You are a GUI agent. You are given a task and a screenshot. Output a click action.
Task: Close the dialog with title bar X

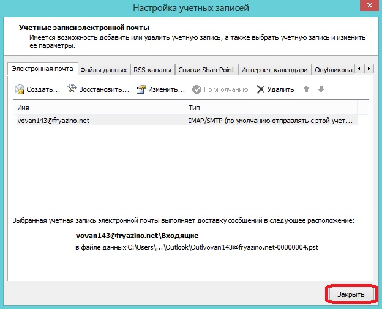pos(370,5)
